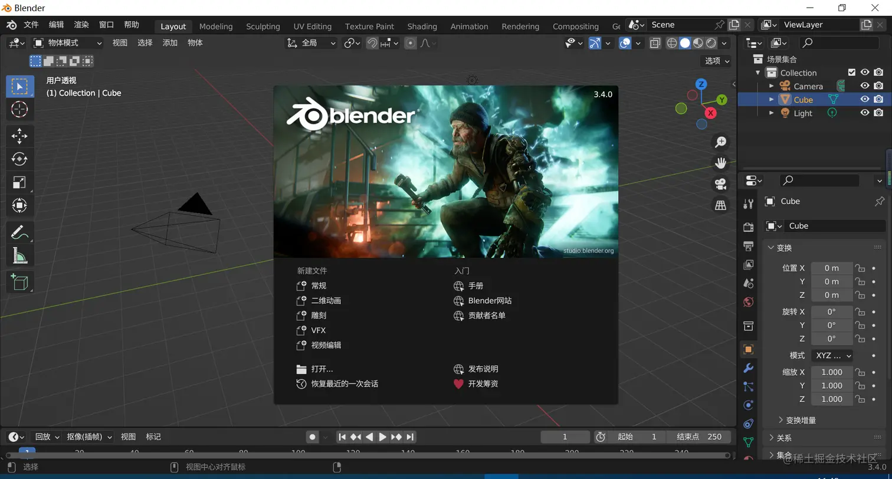Choose the Move tool

19,136
